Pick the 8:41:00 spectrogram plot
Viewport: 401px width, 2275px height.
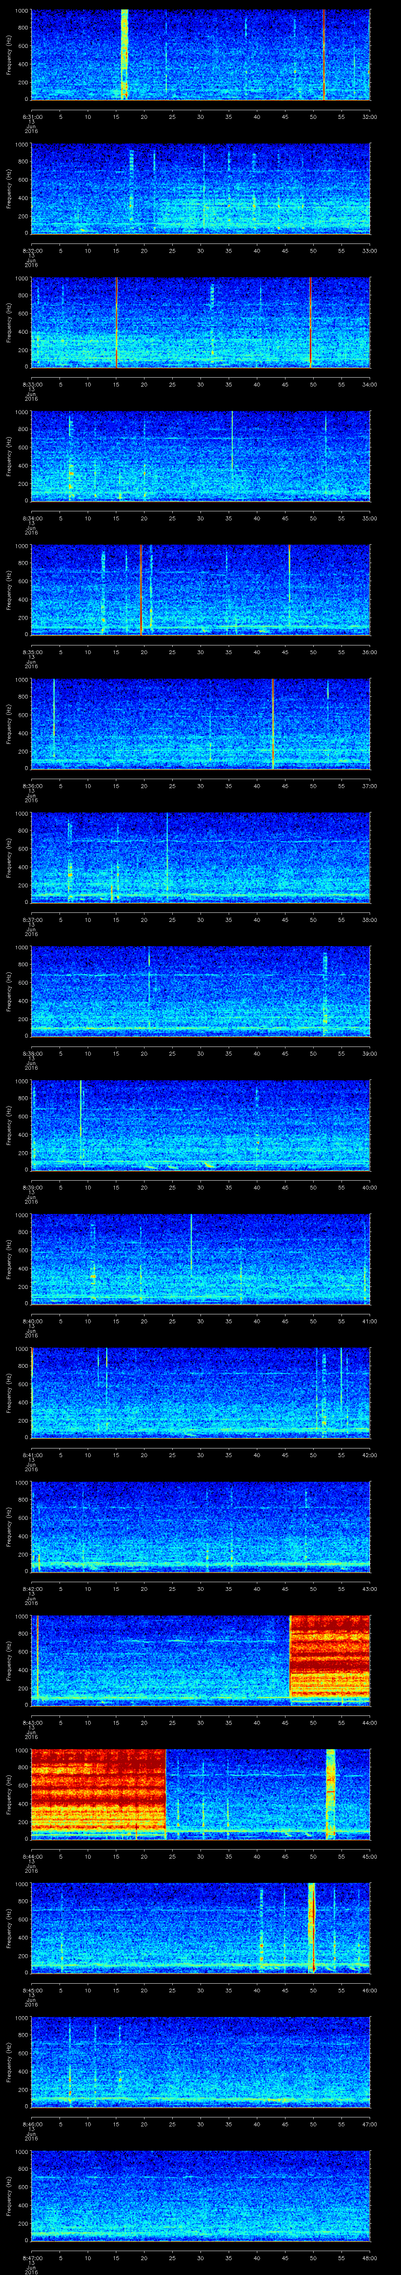(x=201, y=1394)
